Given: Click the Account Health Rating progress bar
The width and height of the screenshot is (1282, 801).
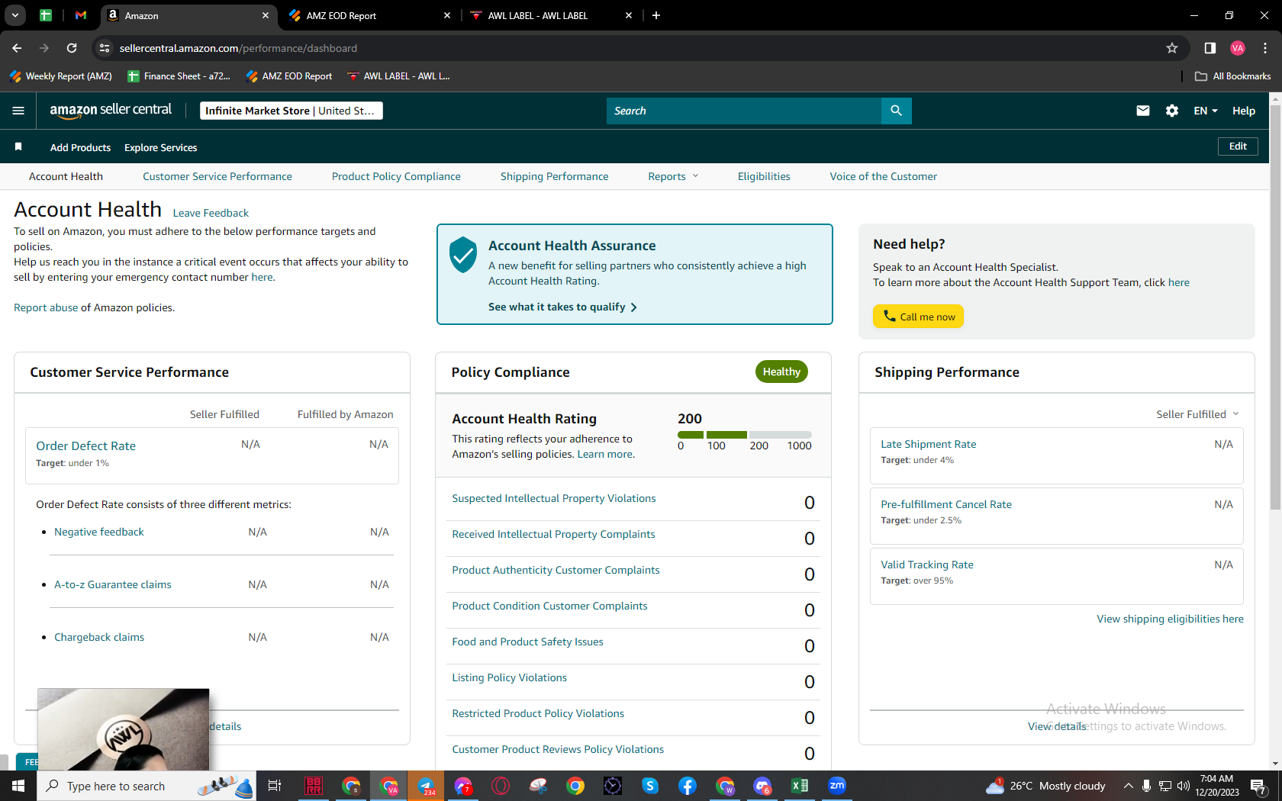Looking at the screenshot, I should (745, 435).
